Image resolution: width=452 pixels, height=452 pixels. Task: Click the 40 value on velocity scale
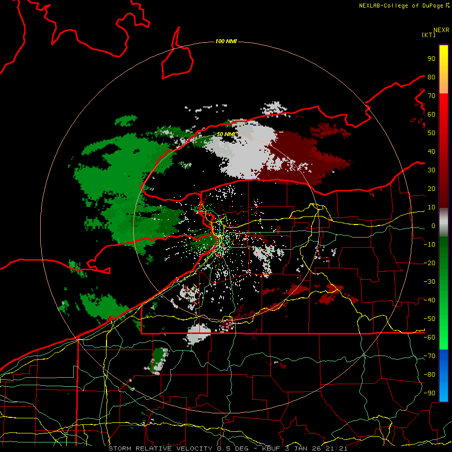(x=431, y=151)
